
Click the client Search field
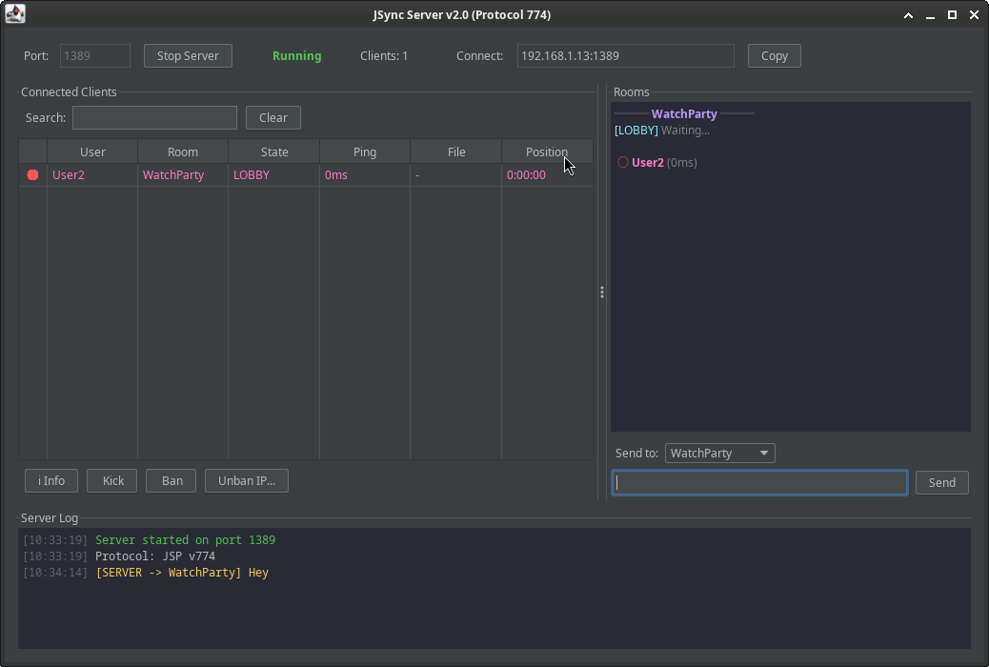coord(154,117)
